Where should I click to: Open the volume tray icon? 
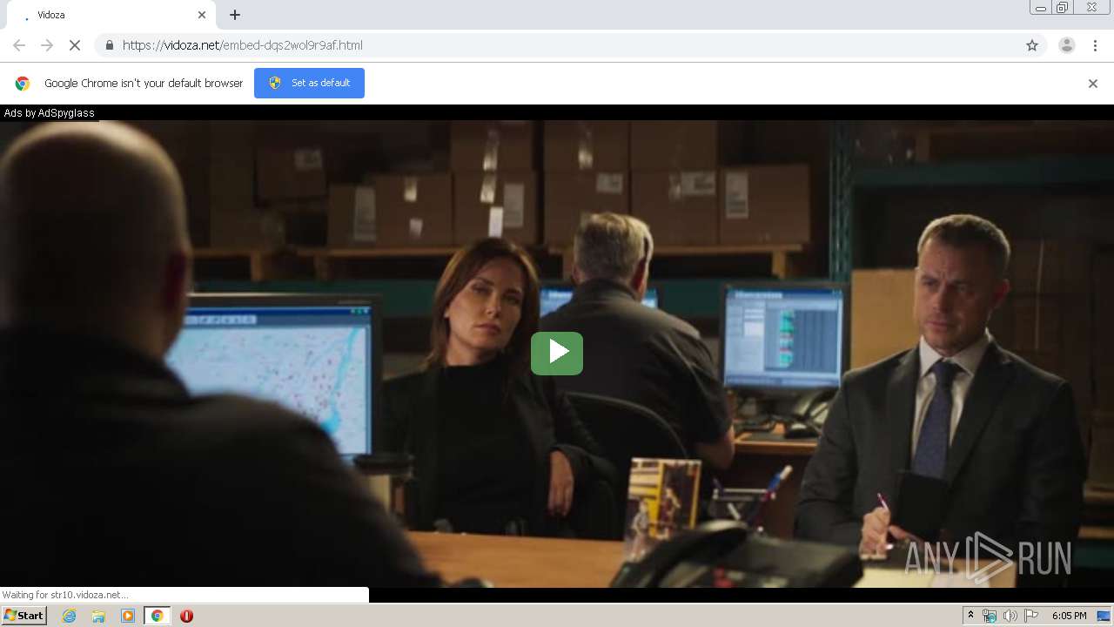click(x=1010, y=616)
